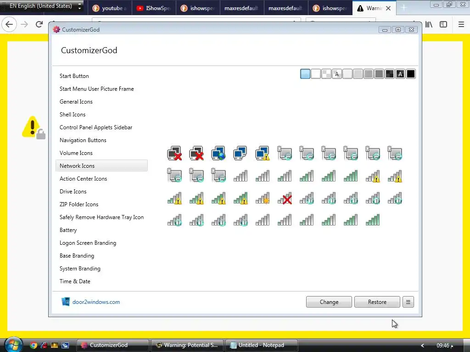The height and width of the screenshot is (352, 470).
Task: Select Logon Screen Branding category
Action: [88, 243]
